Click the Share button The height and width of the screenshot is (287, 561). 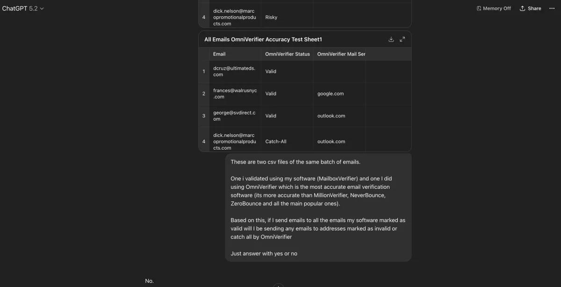pyautogui.click(x=530, y=8)
